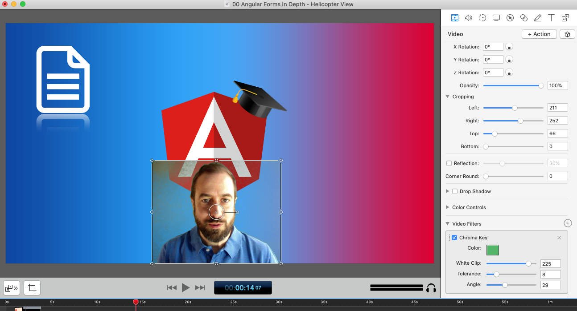Enable the Reflection checkbox
The height and width of the screenshot is (311, 577).
[449, 163]
